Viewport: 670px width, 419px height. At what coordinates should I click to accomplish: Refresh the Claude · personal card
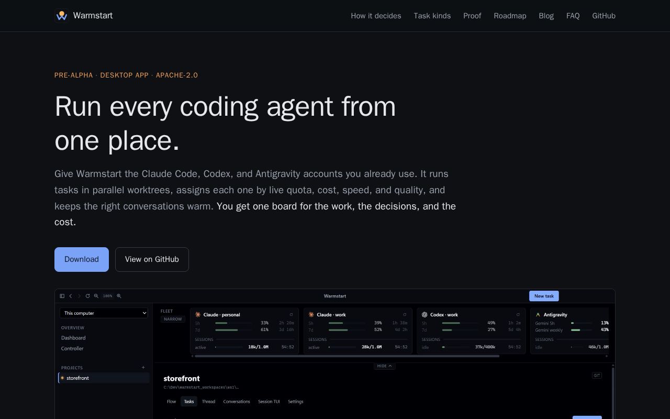coord(292,315)
